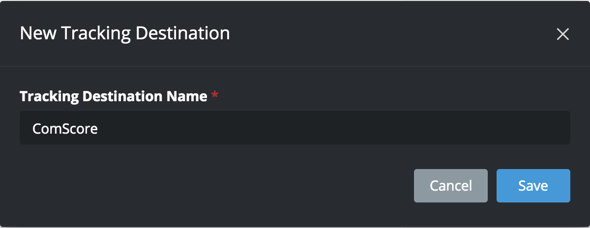Confirm ComScore destination with Save
The height and width of the screenshot is (228, 590).
(533, 186)
